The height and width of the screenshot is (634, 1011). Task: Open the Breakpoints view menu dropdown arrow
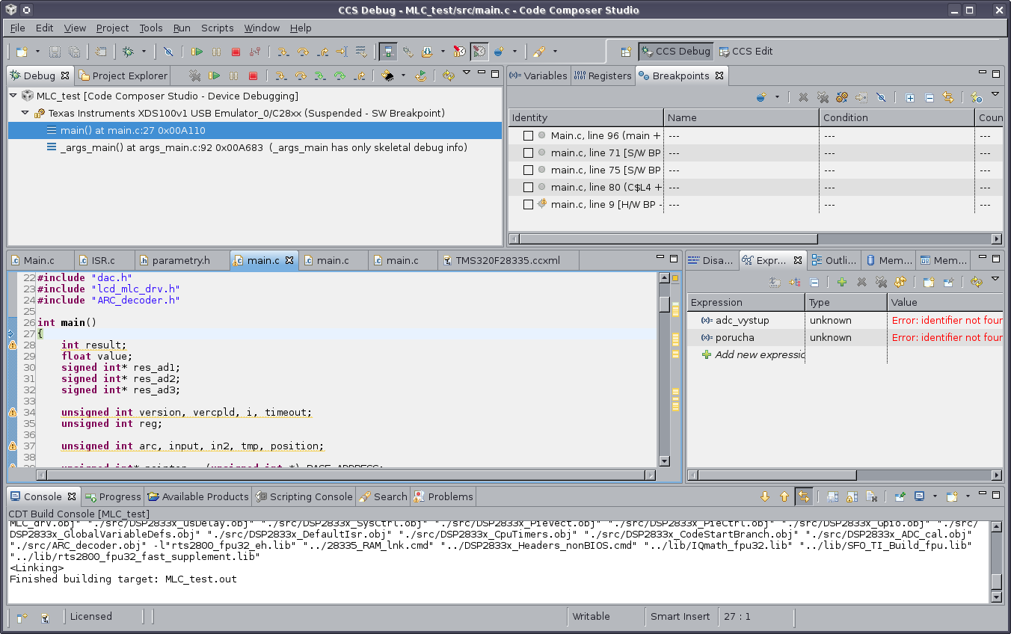(995, 98)
